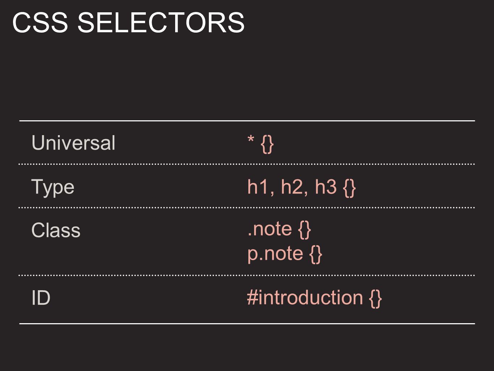Click the h3 text in Type row
The height and width of the screenshot is (371, 494).
pyautogui.click(x=326, y=187)
